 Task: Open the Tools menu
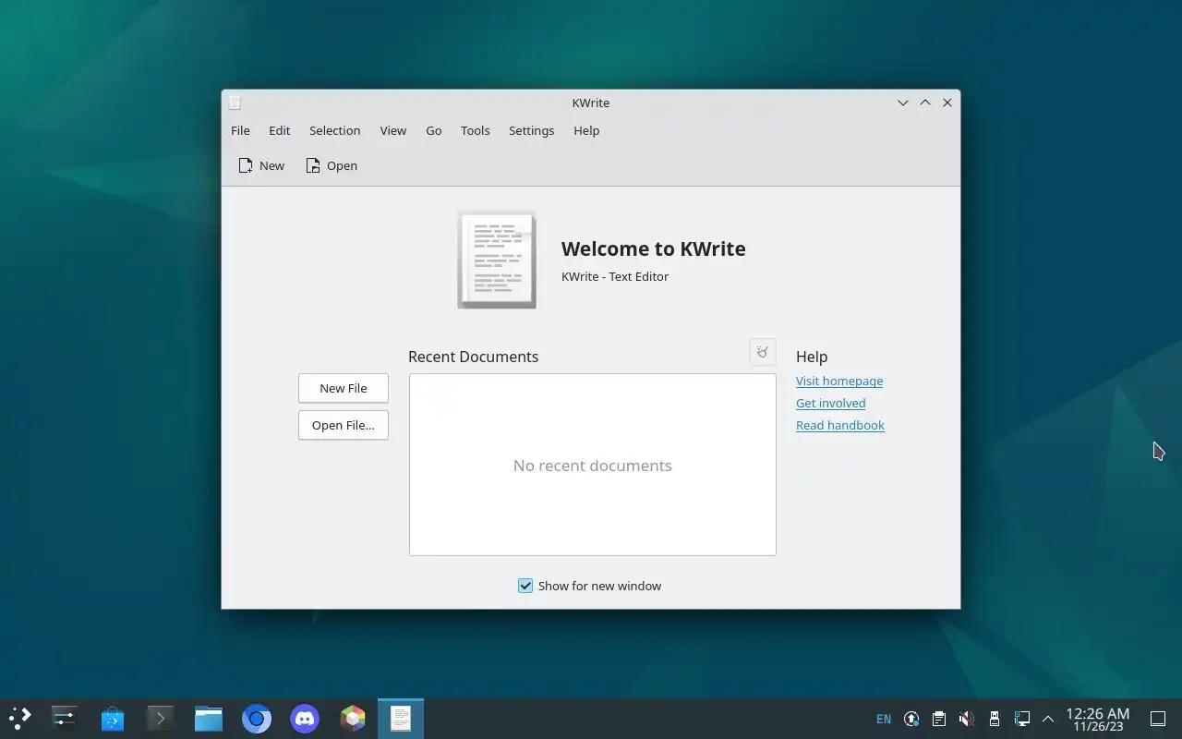pyautogui.click(x=475, y=130)
